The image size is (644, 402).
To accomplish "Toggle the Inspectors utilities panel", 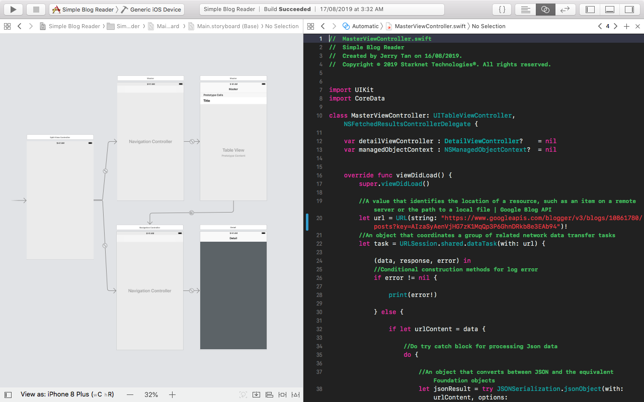I will click(x=629, y=9).
